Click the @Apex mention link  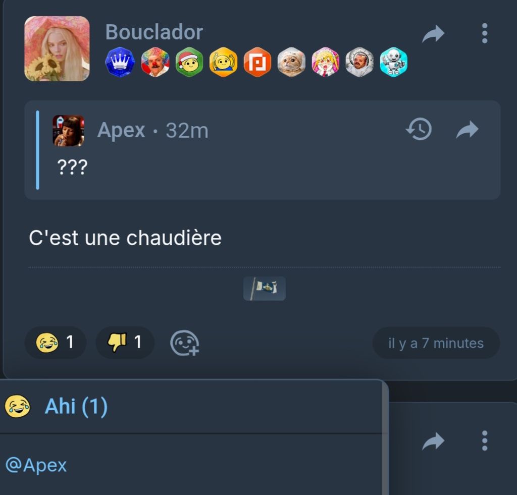[x=36, y=465]
